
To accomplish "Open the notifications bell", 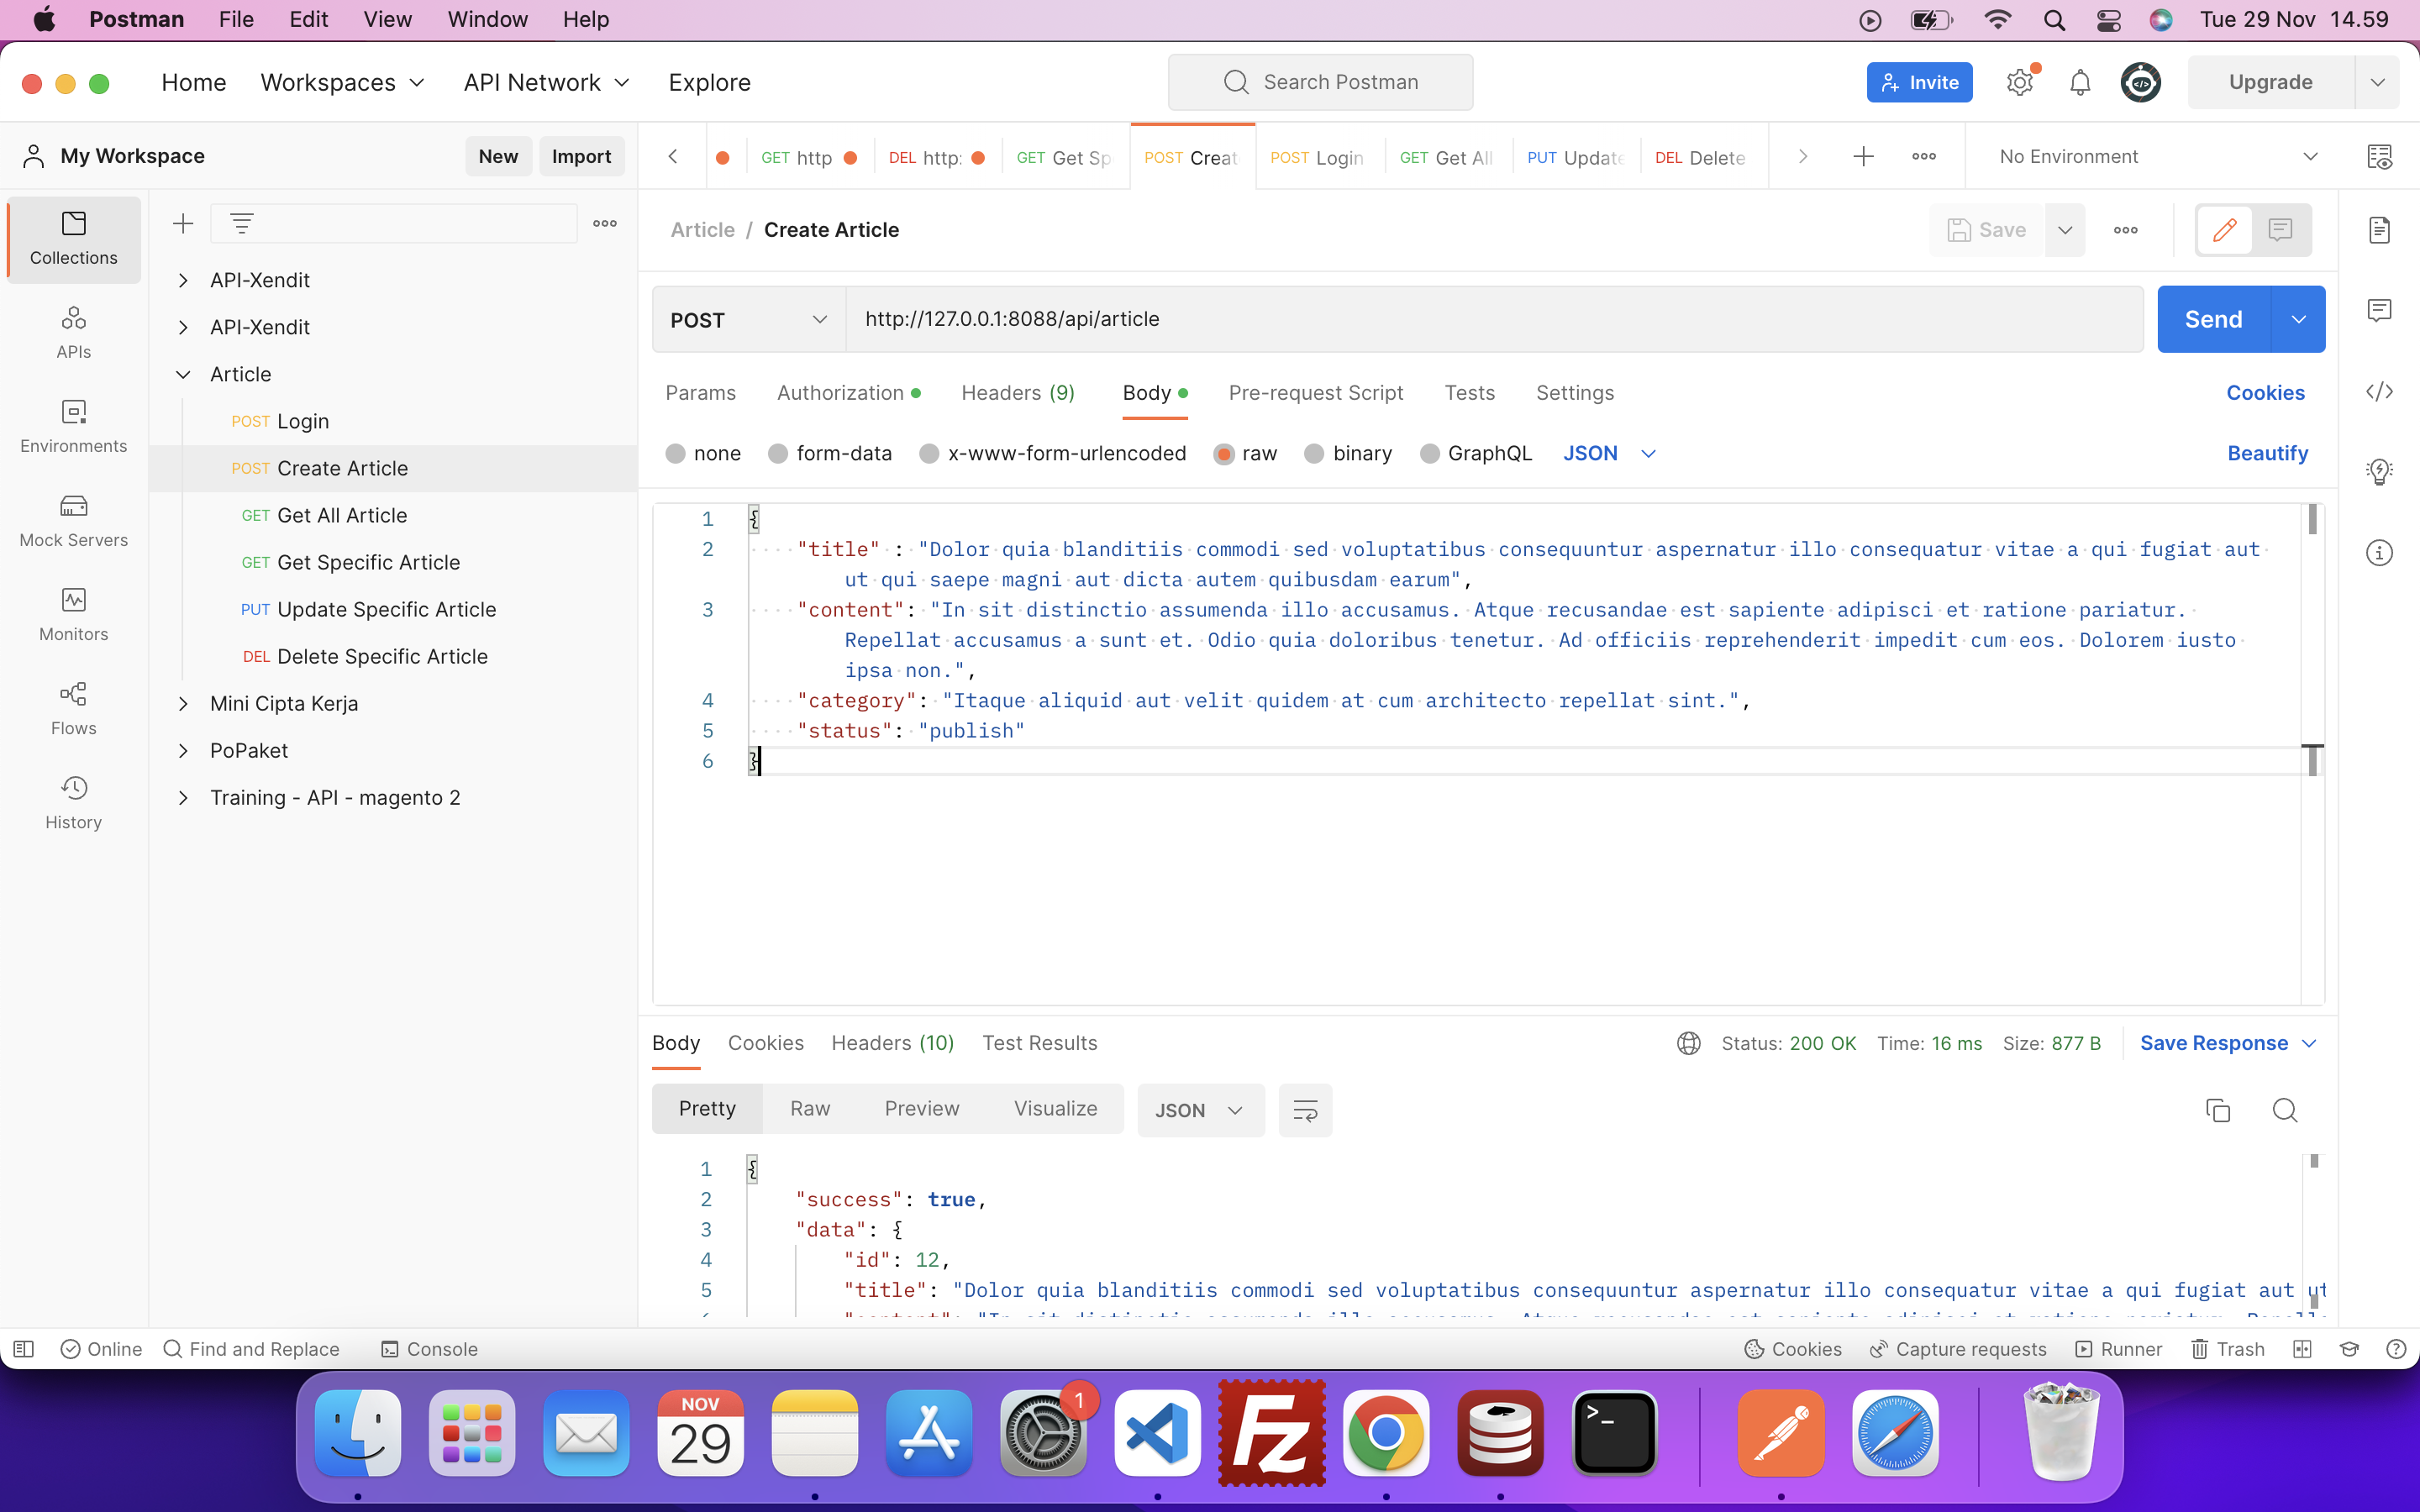I will pos(2080,82).
